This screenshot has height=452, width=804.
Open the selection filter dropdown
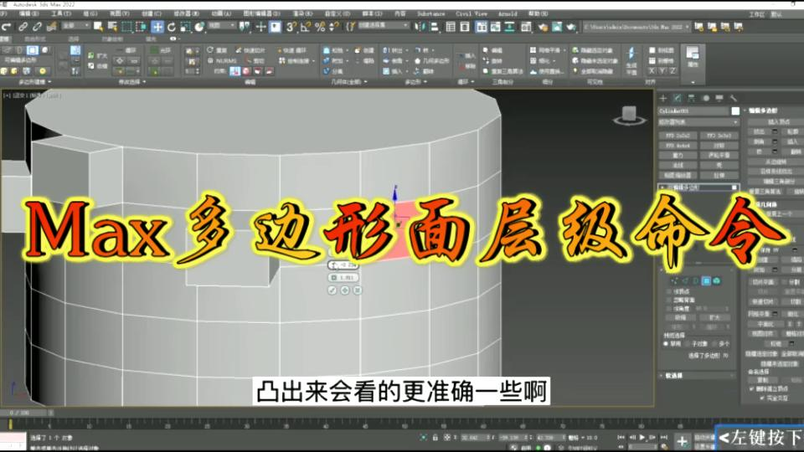[75, 26]
